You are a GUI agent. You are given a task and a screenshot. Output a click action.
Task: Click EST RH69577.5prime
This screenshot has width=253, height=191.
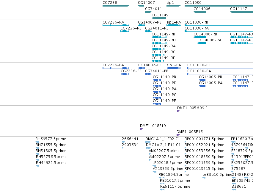37,142
